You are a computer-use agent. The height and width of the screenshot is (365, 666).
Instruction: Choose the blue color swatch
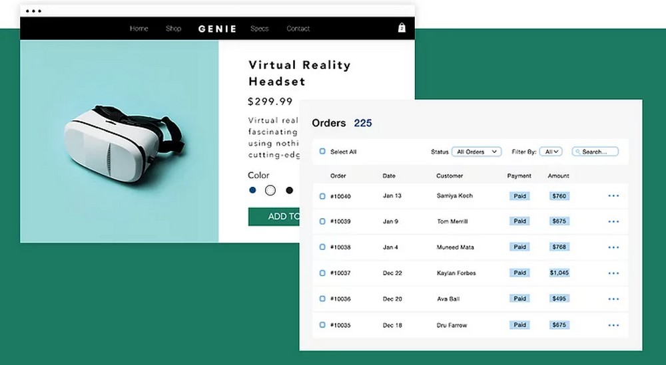point(252,190)
